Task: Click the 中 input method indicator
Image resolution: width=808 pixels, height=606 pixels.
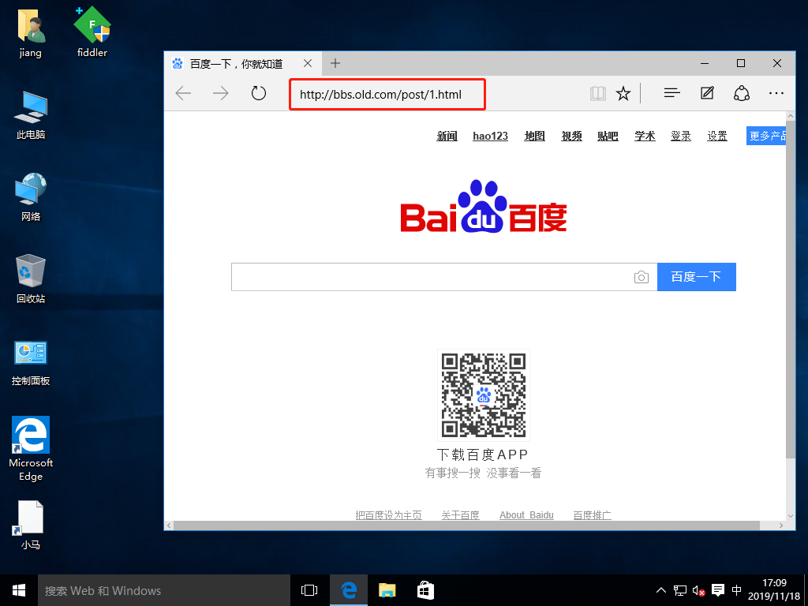Action: pos(737,590)
